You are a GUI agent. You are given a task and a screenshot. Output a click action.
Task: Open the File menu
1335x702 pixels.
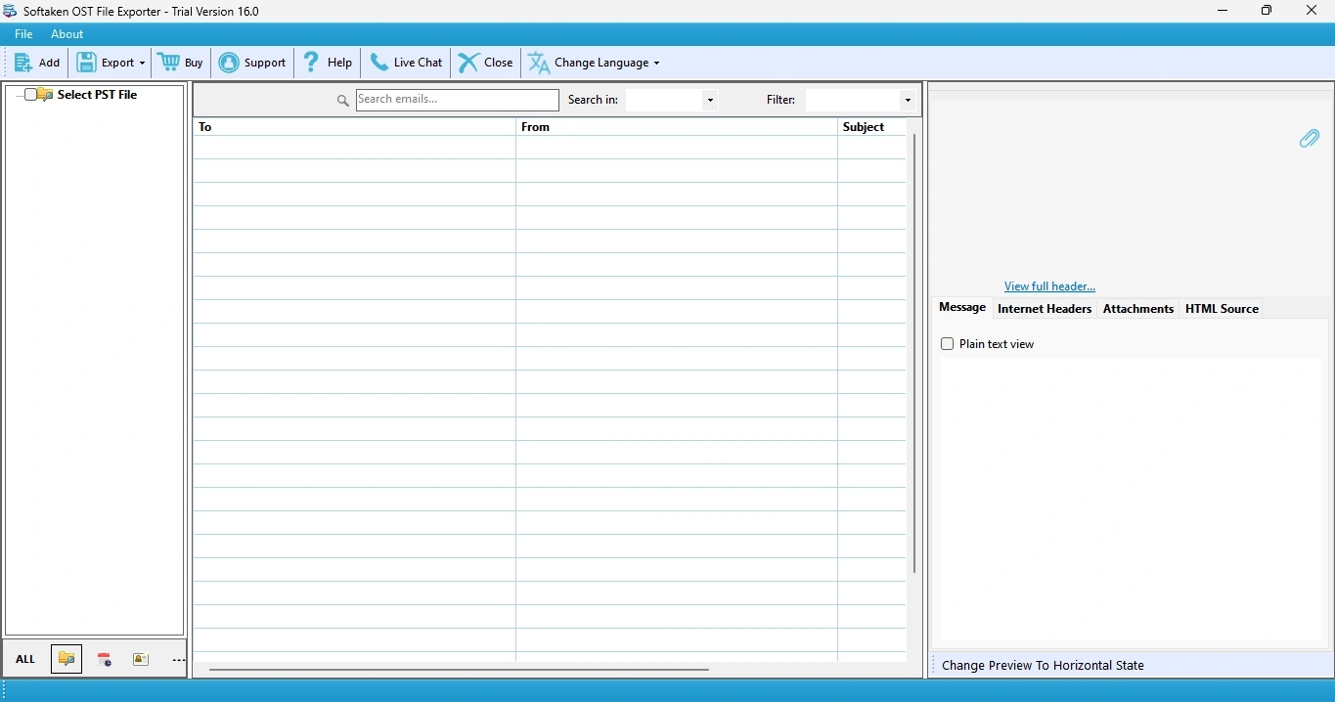23,34
